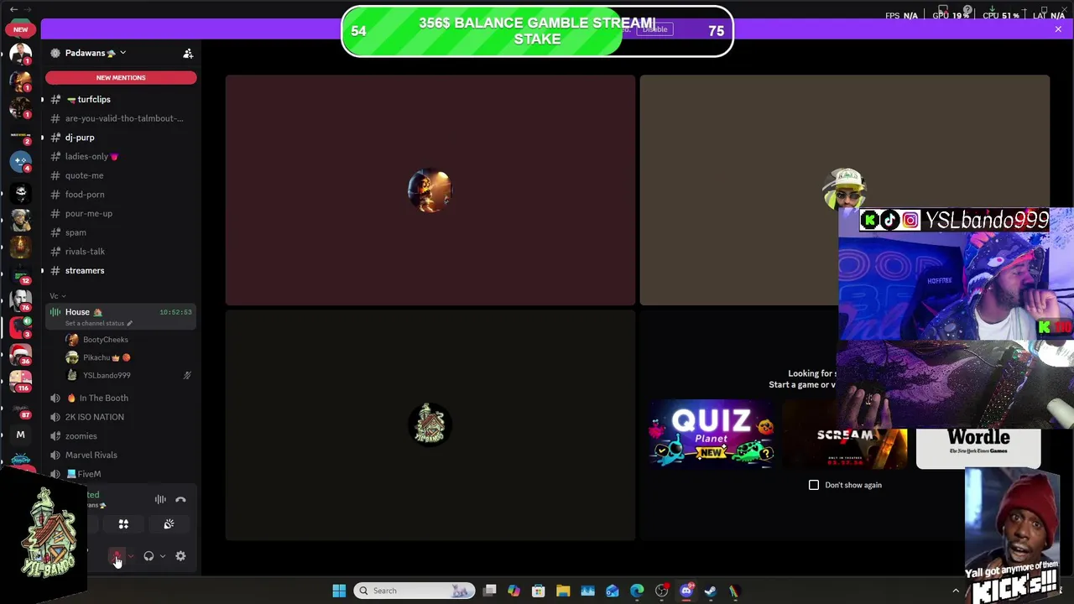
Task: Open Task View on taskbar
Action: pos(490,591)
